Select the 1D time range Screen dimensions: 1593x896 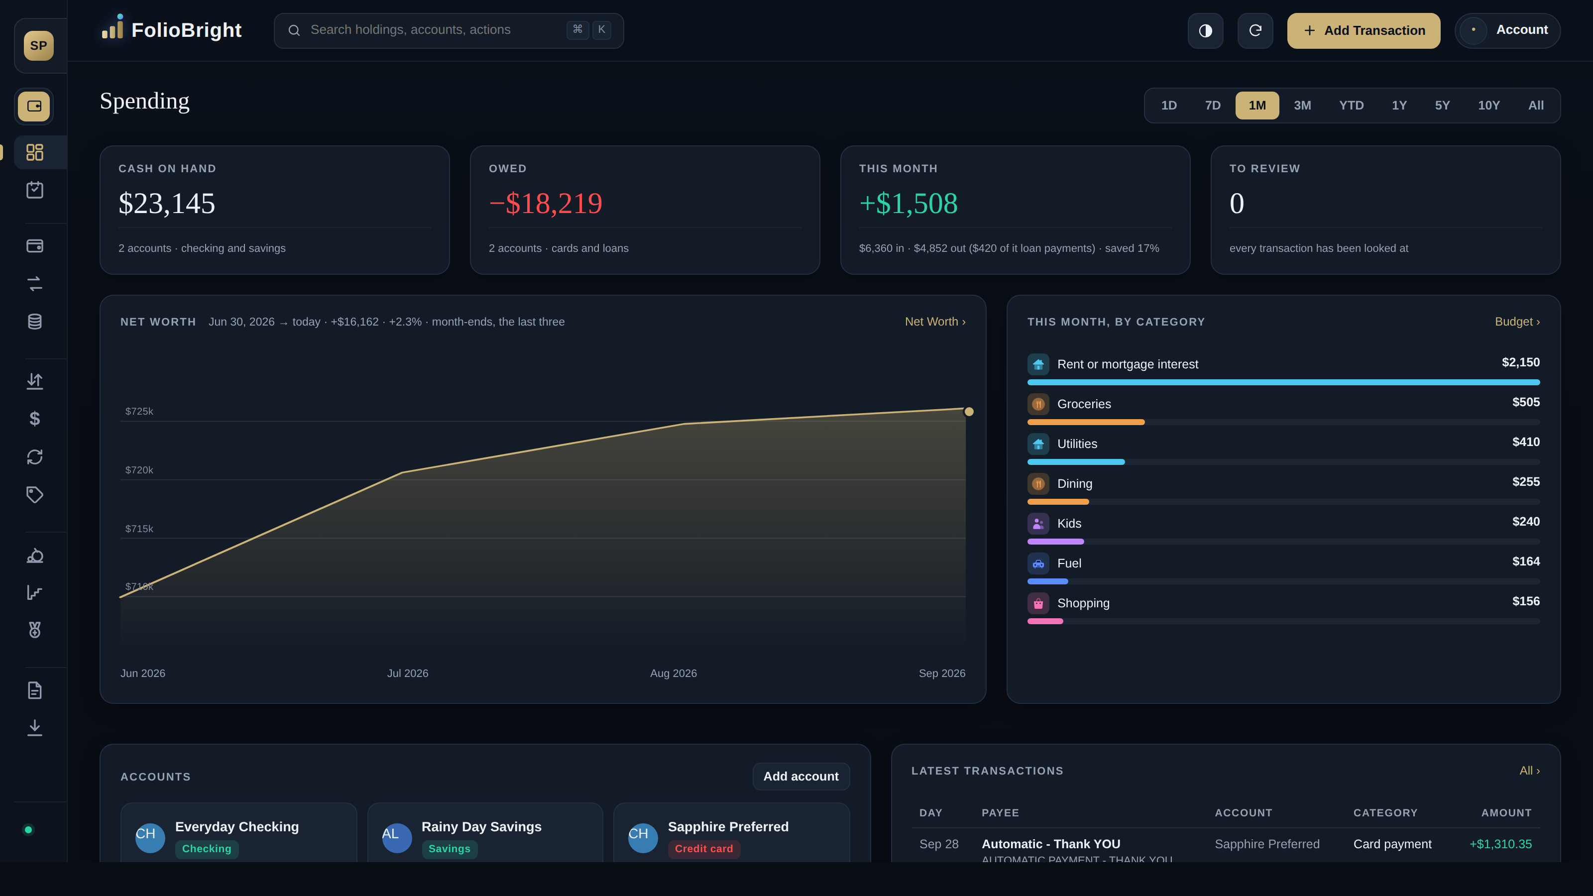coord(1169,106)
